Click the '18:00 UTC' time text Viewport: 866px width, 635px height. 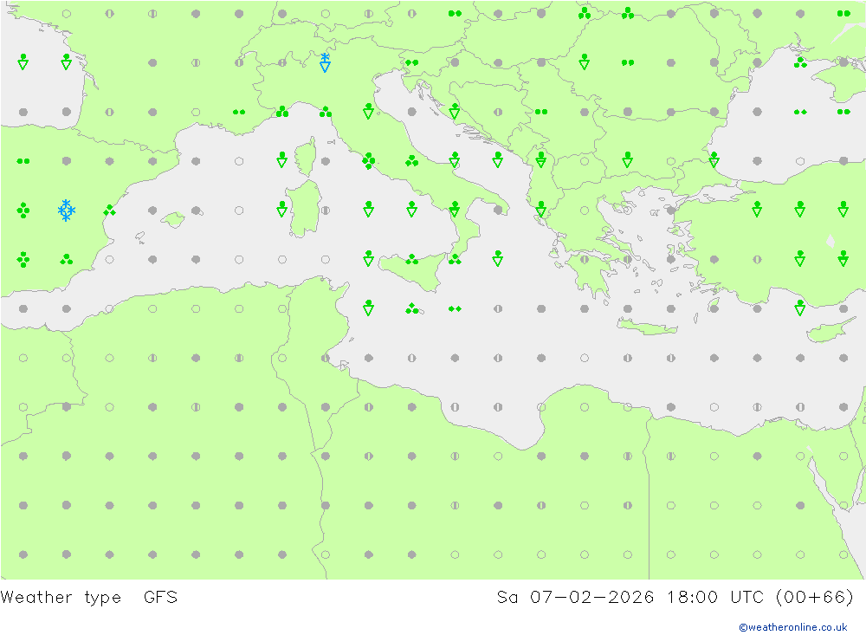[715, 598]
